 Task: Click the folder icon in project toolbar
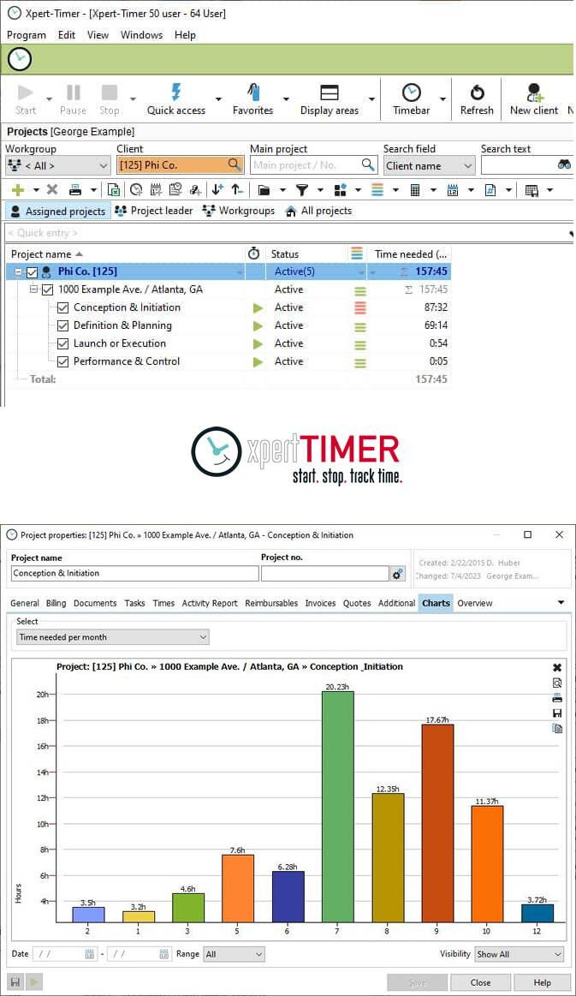(x=264, y=190)
